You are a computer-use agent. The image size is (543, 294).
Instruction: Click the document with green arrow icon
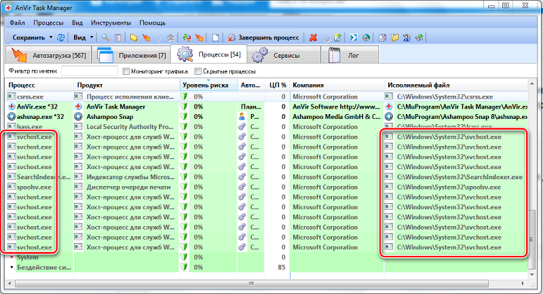click(x=337, y=37)
